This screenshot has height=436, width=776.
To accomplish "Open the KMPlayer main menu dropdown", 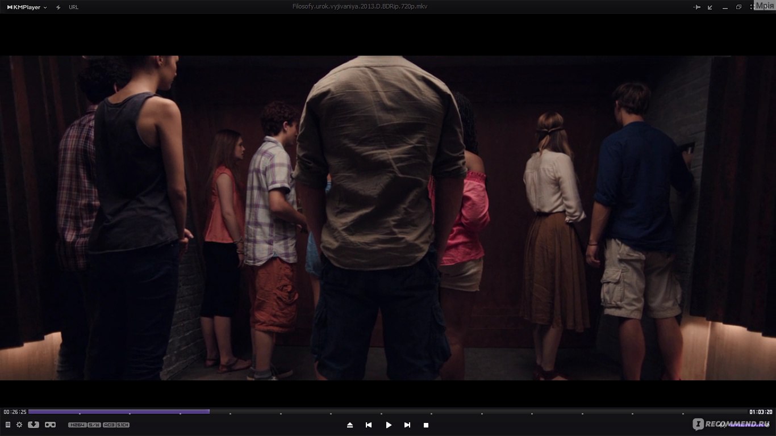I will [27, 7].
